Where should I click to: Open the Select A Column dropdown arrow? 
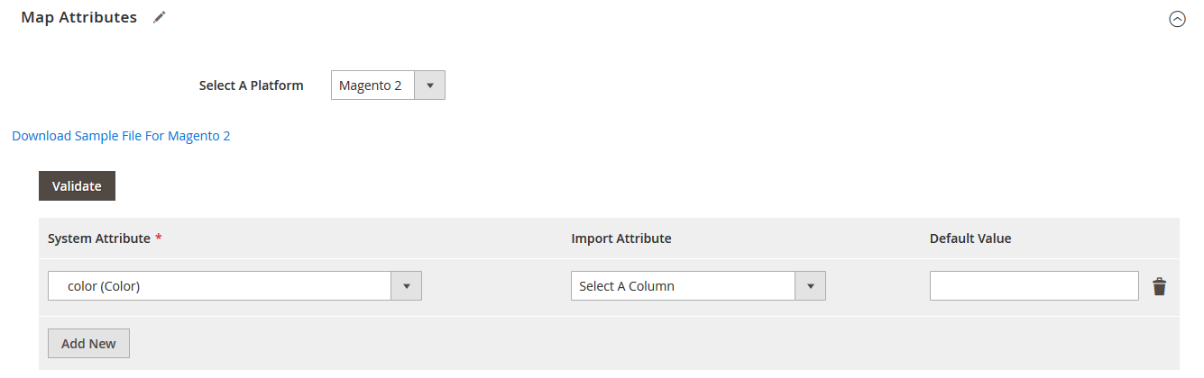click(x=810, y=286)
